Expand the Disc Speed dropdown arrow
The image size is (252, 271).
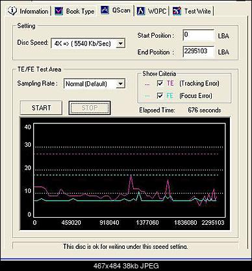click(x=120, y=44)
